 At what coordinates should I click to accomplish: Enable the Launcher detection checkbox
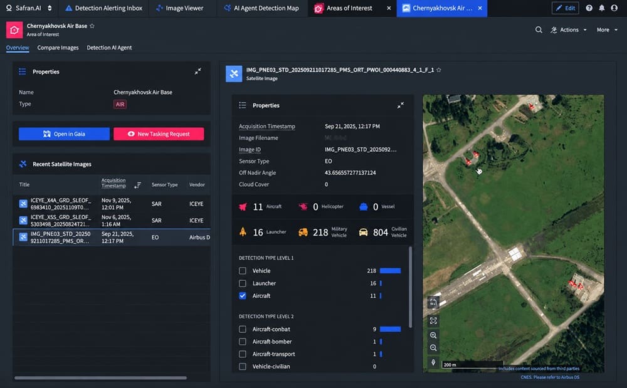point(242,283)
